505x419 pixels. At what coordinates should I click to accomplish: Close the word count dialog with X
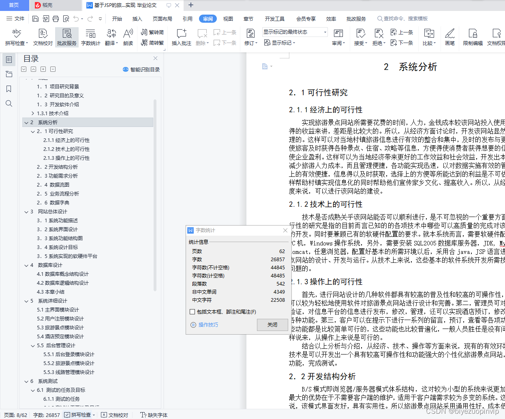click(x=285, y=230)
